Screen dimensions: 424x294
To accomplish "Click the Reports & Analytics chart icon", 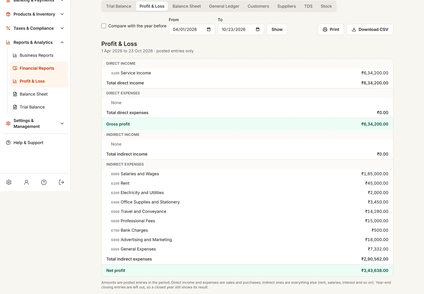I will (x=8, y=42).
